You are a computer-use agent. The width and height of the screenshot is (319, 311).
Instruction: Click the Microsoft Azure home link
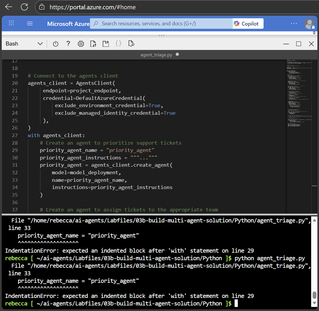click(x=68, y=24)
